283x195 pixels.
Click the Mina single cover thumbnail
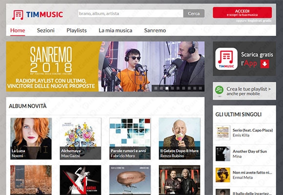pyautogui.click(x=222, y=154)
